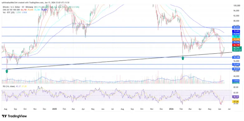Click the chart creation info header text
244x121 pixels.
click(36, 2)
